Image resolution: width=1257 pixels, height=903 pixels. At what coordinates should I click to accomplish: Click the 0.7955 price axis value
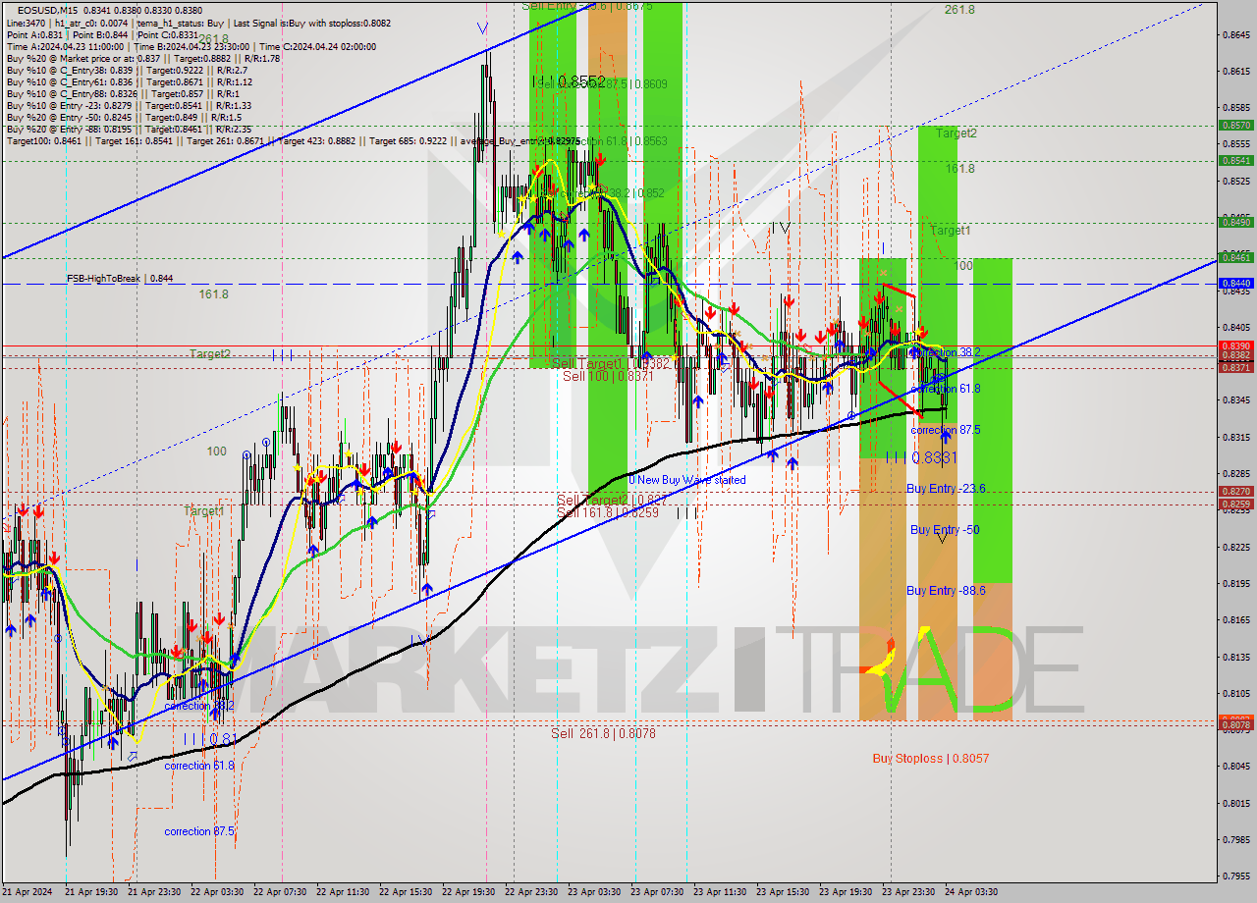click(1235, 876)
